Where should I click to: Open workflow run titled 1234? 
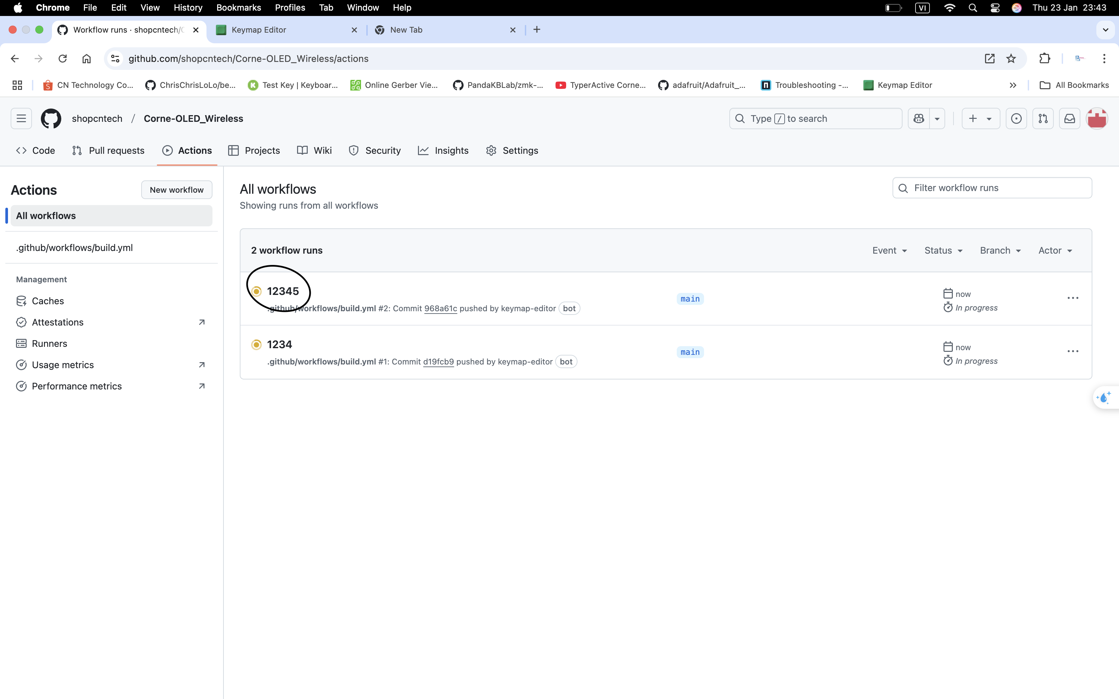point(279,345)
